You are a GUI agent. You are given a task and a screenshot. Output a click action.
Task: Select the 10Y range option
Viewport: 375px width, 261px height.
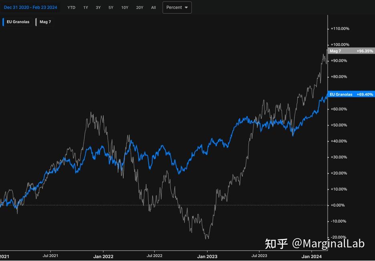[x=125, y=8]
